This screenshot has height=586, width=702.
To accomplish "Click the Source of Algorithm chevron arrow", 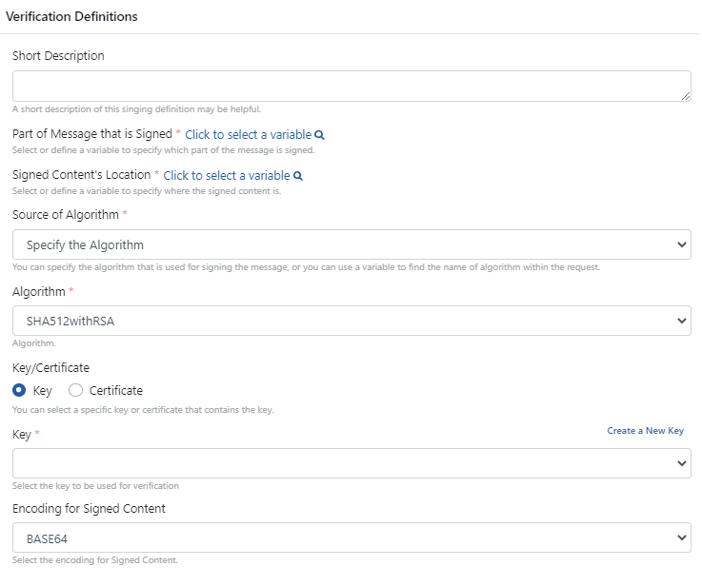I will (681, 244).
